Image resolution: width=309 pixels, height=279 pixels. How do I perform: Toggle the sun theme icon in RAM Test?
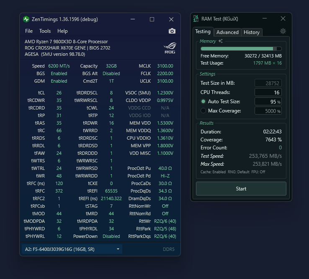tap(283, 31)
